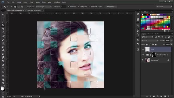The height and width of the screenshot is (98, 174).
Task: Open the layer blend mode dropdown
Action: tap(150, 41)
